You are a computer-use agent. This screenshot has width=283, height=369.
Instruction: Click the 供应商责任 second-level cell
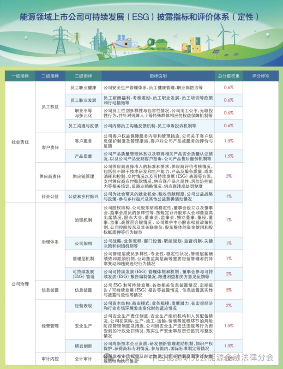click(x=50, y=176)
